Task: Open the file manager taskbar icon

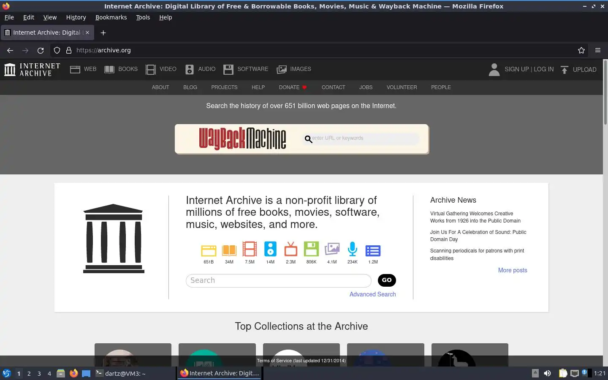Action: pyautogui.click(x=61, y=373)
